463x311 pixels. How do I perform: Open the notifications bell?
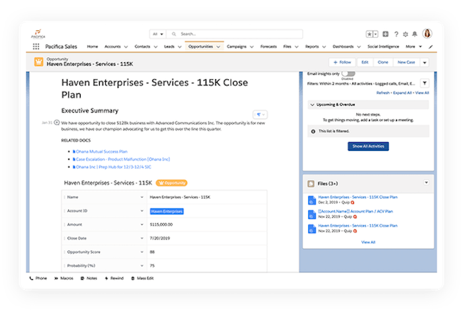tap(414, 34)
